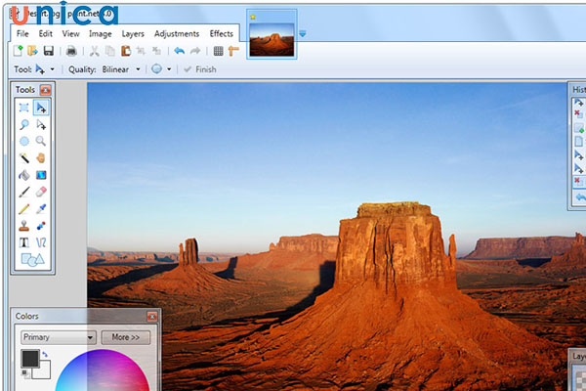Open the Layers menu
586x391 pixels.
pyautogui.click(x=133, y=34)
